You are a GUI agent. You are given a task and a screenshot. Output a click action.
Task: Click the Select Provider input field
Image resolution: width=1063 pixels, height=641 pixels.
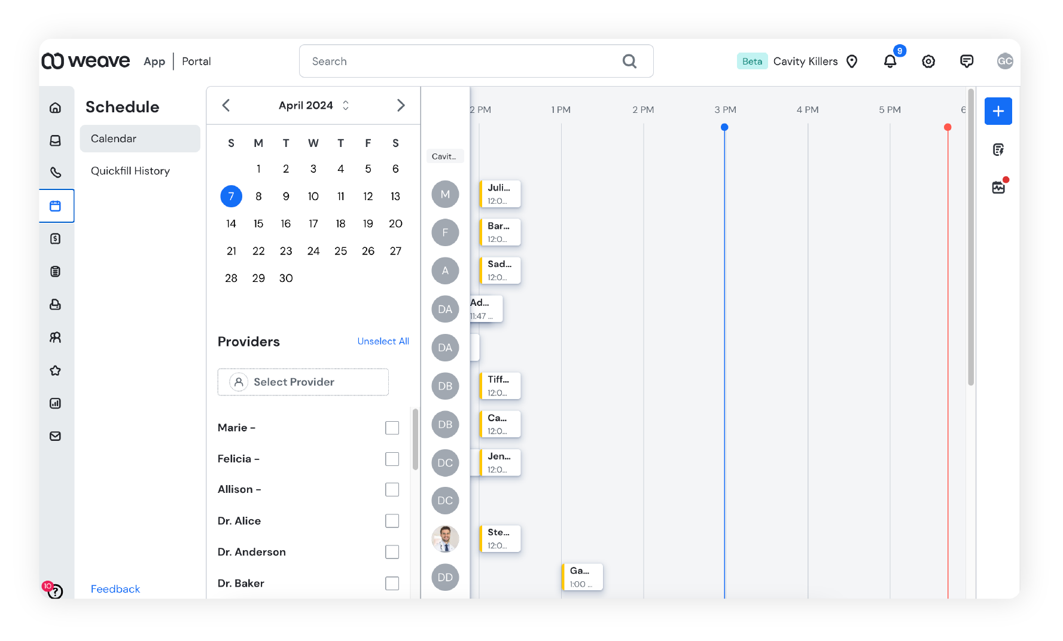pos(303,382)
